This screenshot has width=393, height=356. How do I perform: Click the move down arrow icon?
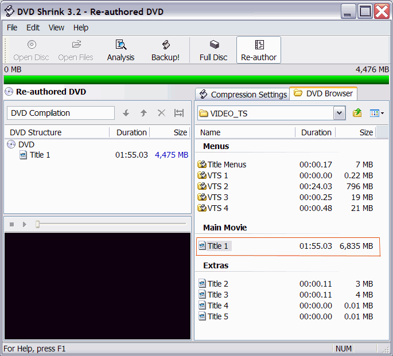coord(126,113)
